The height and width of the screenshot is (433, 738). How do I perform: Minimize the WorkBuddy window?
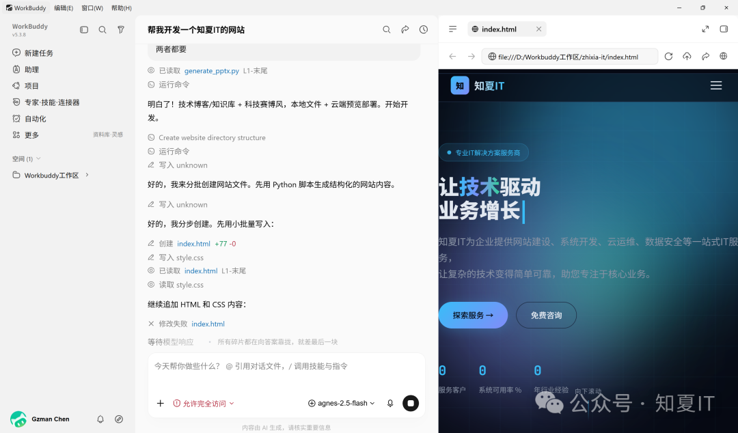tap(679, 8)
